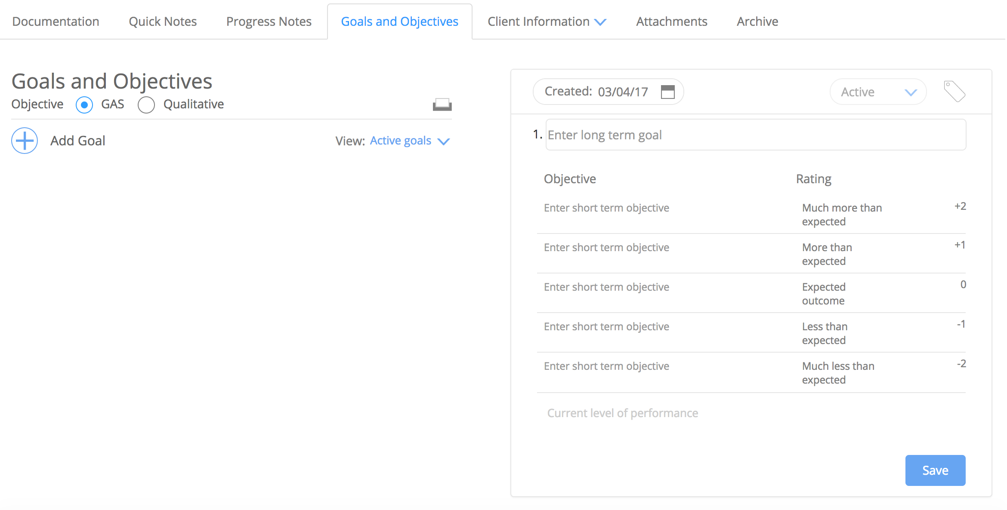Open the Active status dropdown
1007x510 pixels.
coord(878,92)
